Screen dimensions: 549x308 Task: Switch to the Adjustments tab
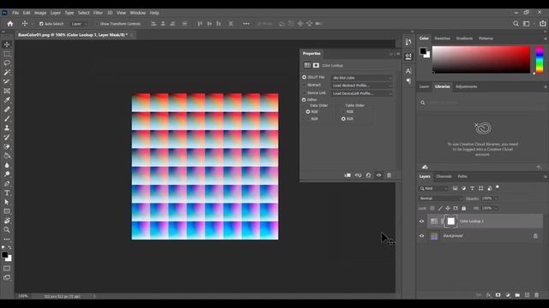tap(467, 86)
